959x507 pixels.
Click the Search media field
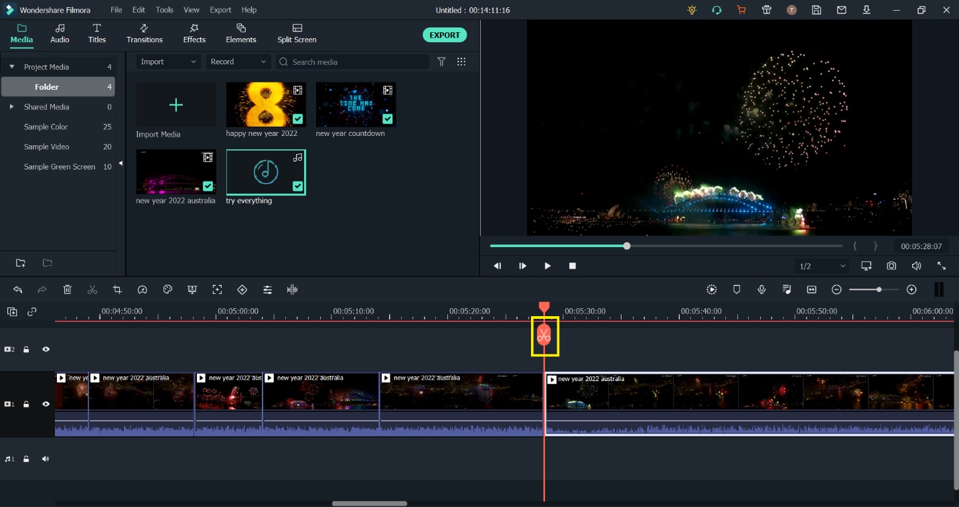click(x=352, y=62)
